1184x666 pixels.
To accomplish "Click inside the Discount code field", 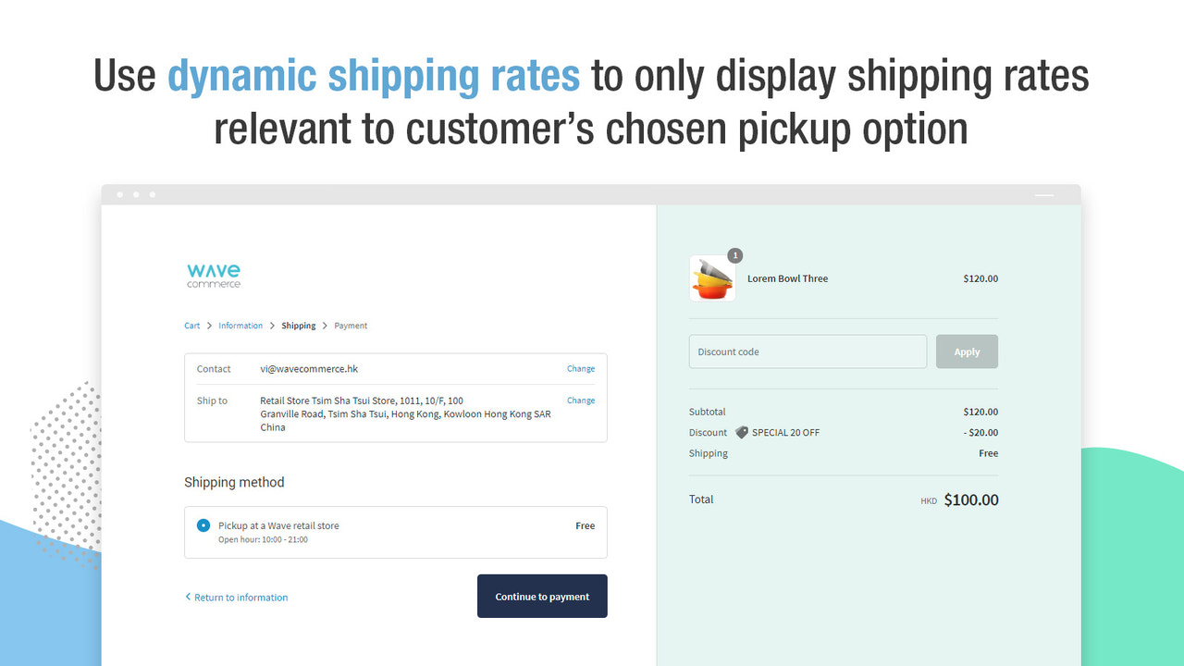I will coord(805,351).
